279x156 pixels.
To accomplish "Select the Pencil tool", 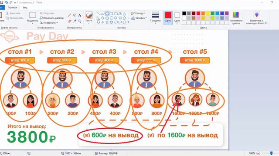I will click(x=69, y=15).
